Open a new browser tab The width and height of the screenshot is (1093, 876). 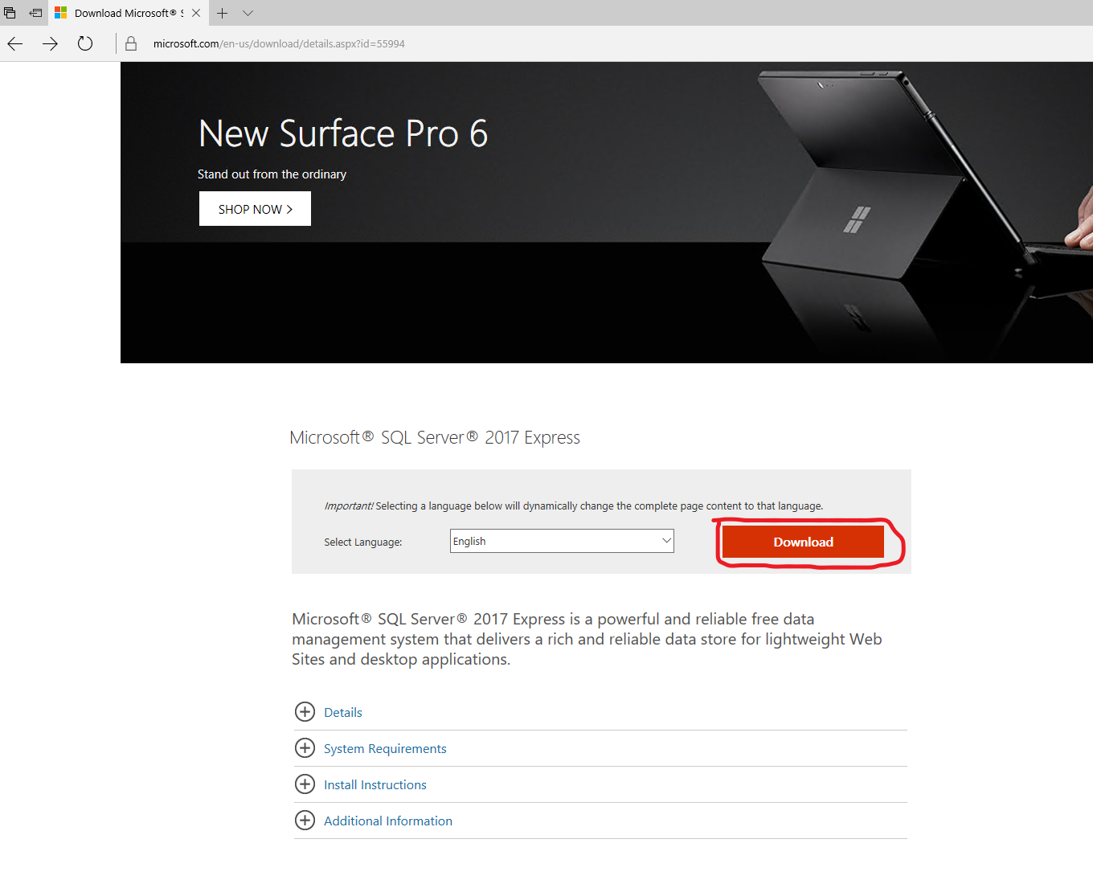pos(223,13)
